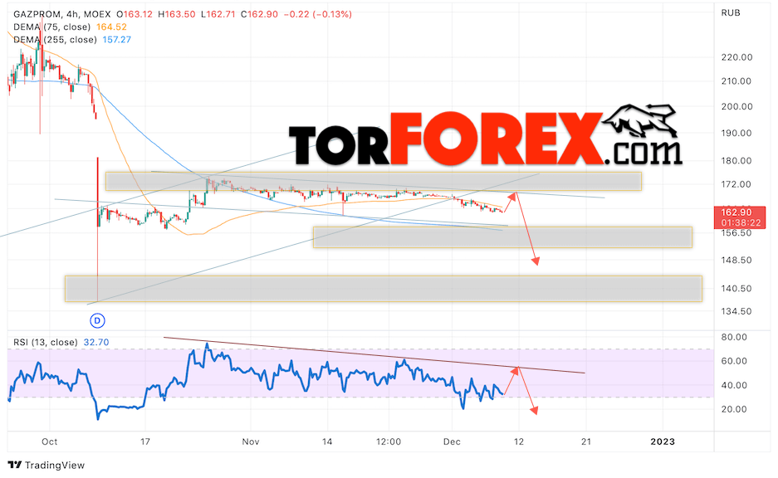Click the 200.00 price axis label
Screen dimensions: 778x478
pos(736,106)
